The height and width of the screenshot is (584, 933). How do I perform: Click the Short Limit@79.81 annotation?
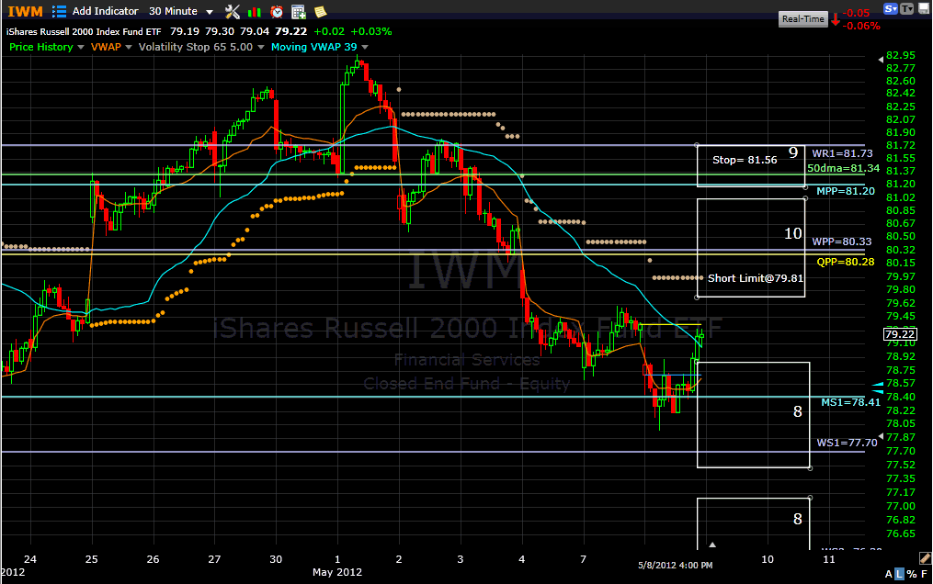[x=756, y=278]
